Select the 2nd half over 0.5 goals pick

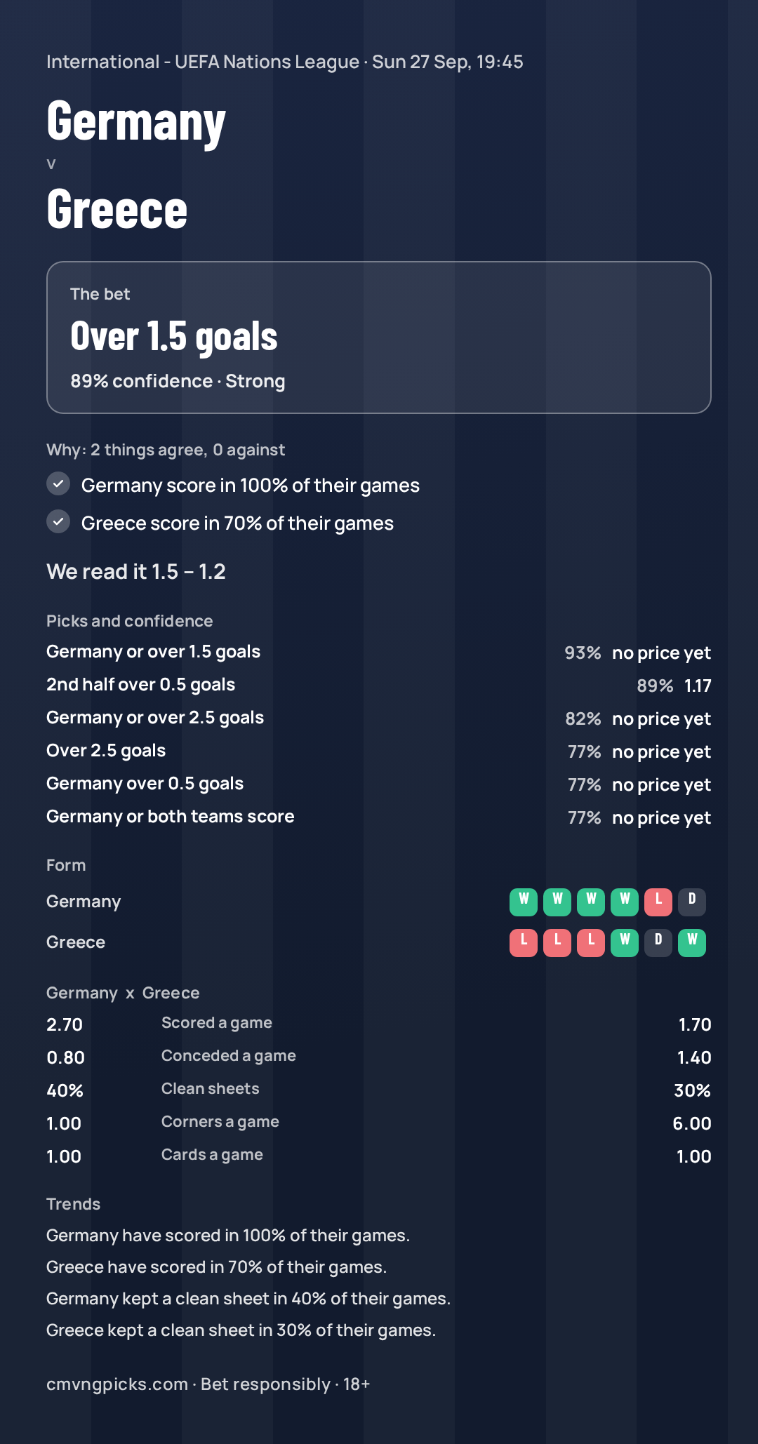tap(379, 685)
